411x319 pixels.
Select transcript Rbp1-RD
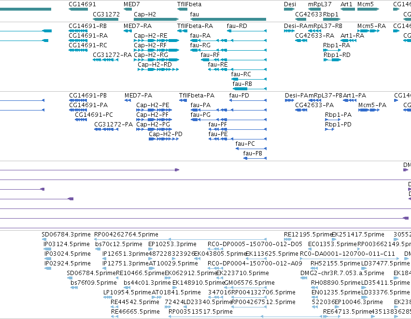click(332, 60)
